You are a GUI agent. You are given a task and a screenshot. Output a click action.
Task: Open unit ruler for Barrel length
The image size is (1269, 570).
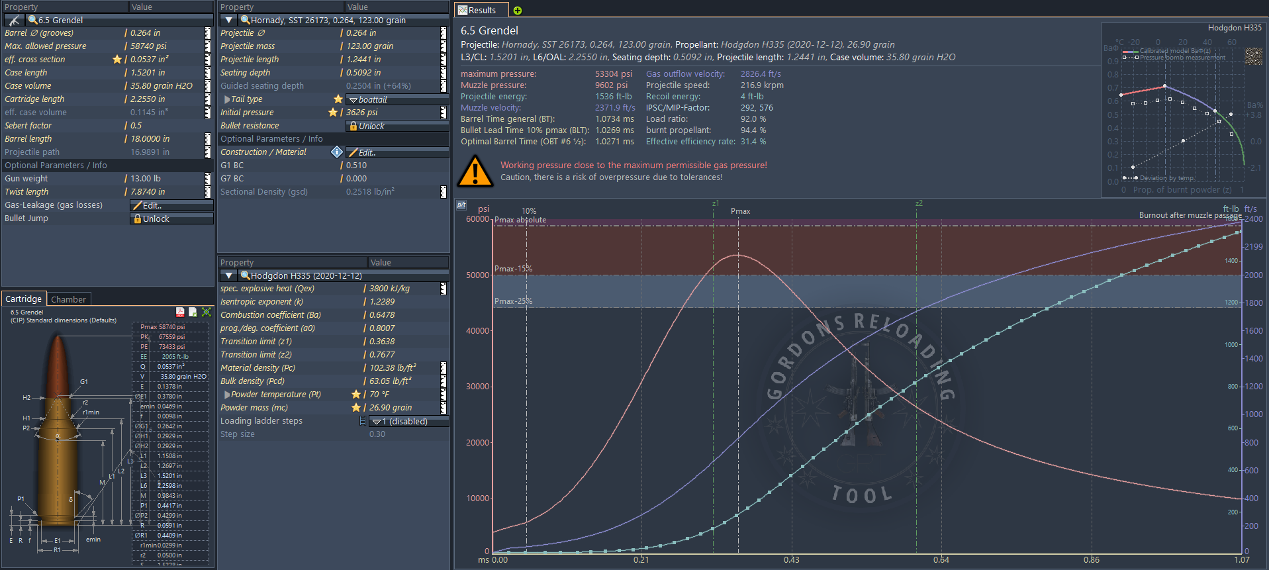coord(208,139)
